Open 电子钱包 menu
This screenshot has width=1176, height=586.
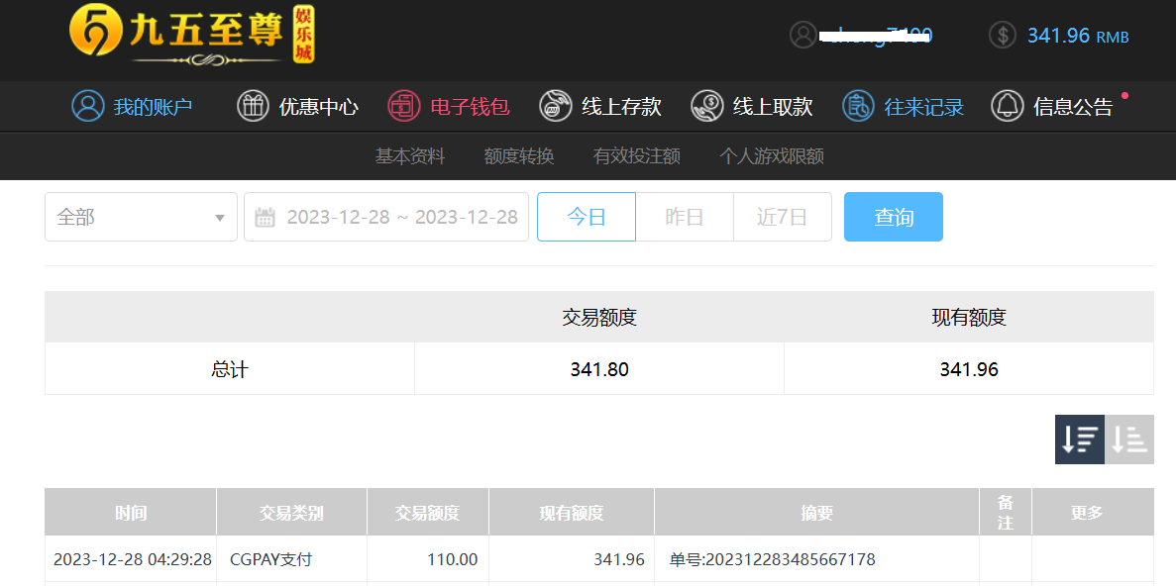[471, 106]
